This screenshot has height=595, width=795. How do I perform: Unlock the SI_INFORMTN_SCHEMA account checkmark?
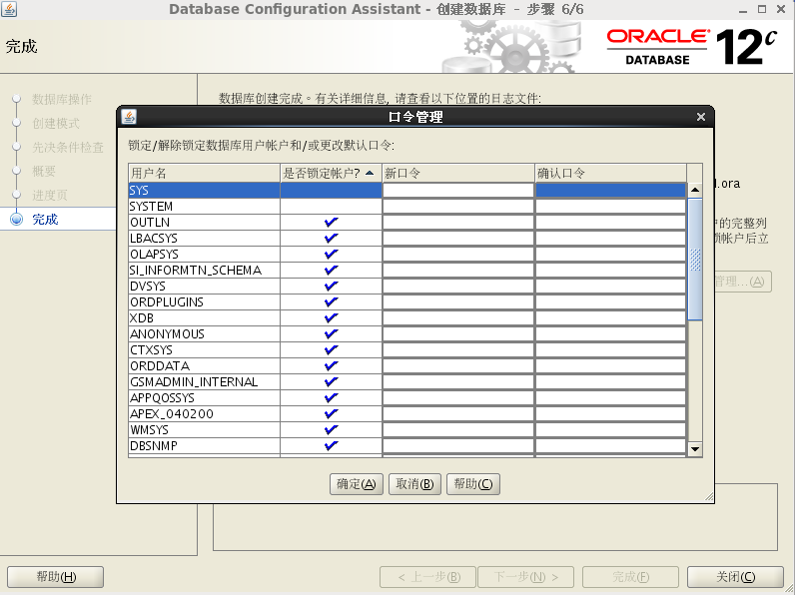coord(331,271)
